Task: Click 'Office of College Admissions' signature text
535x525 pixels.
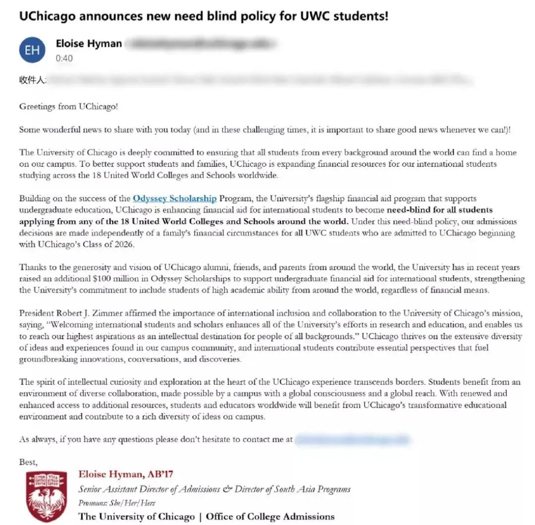Action: click(270, 517)
